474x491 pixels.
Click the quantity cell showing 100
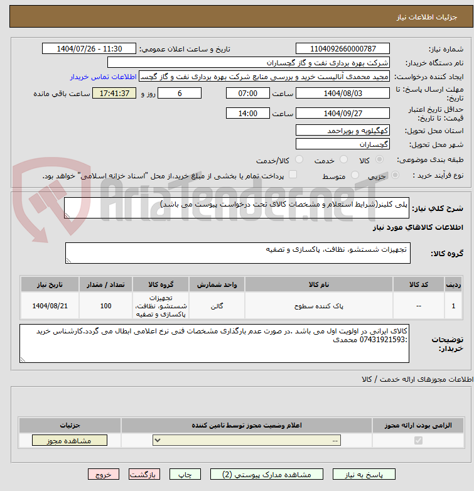point(106,306)
